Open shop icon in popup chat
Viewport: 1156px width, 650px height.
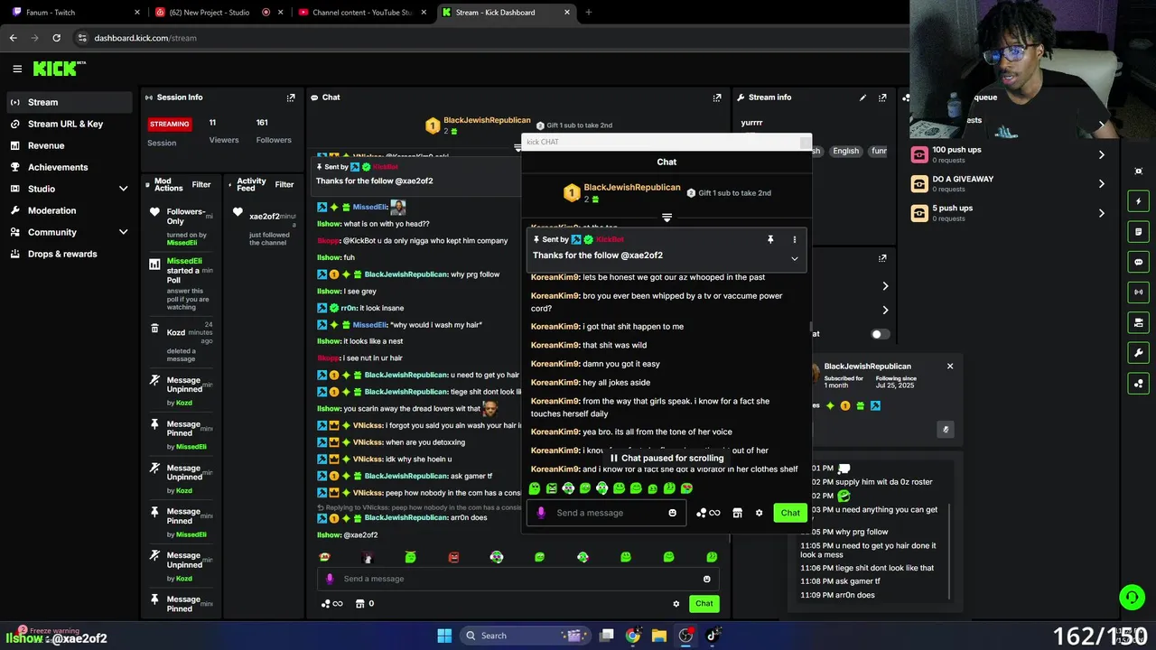pos(737,513)
